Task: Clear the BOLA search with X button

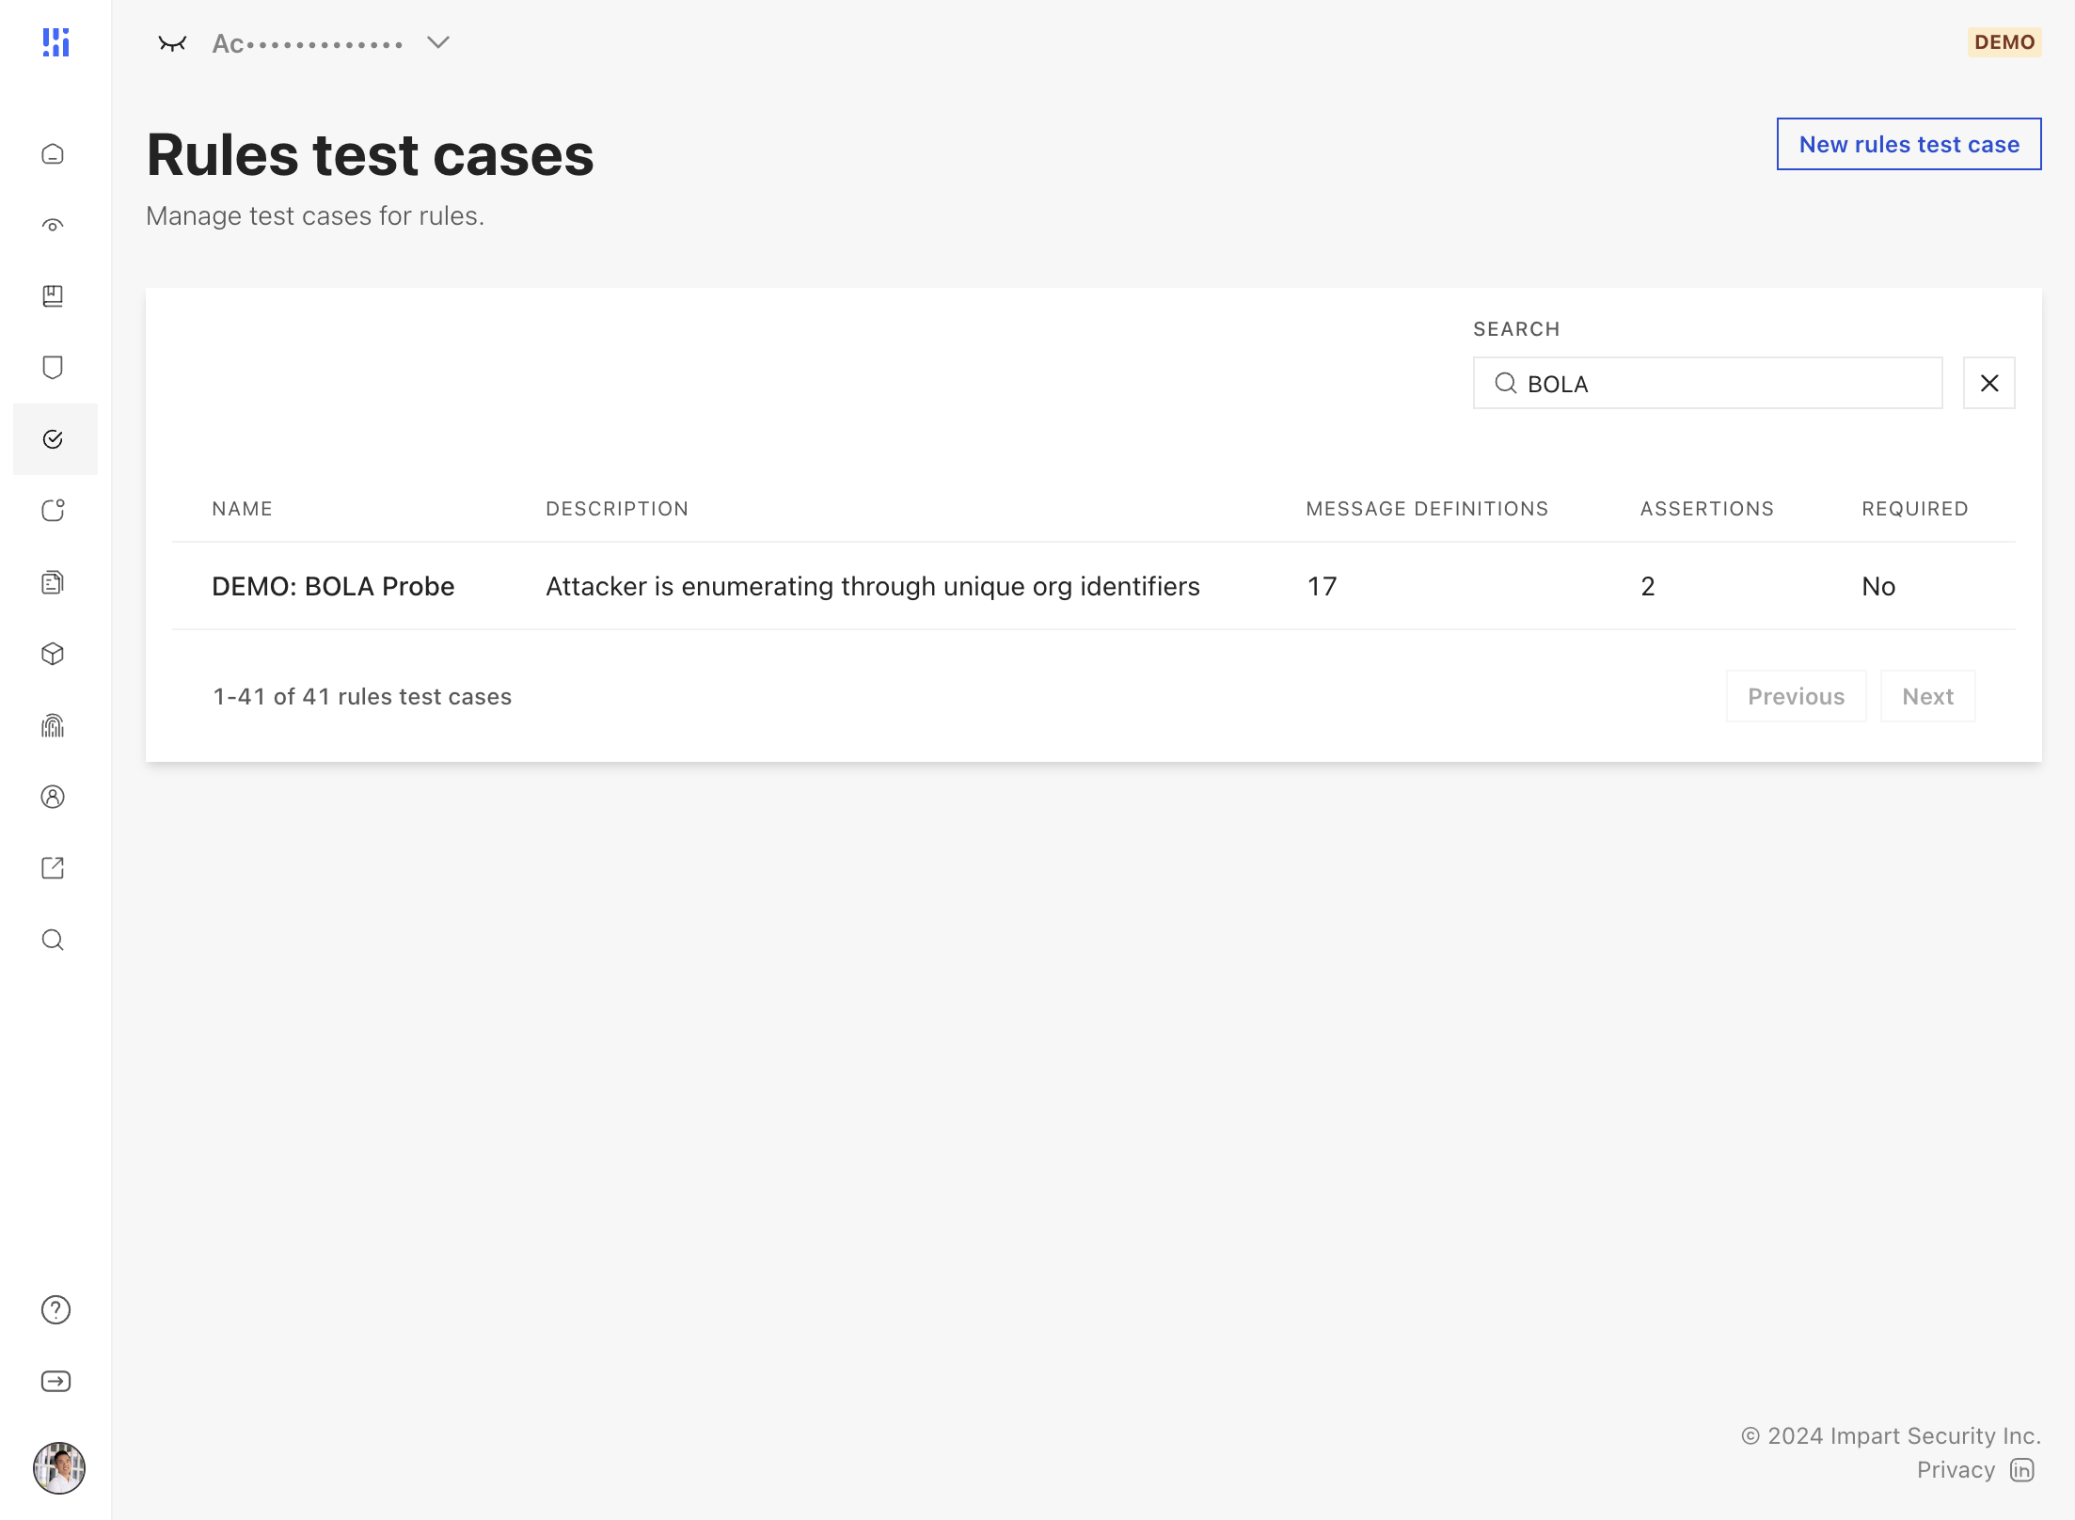Action: click(x=1988, y=383)
